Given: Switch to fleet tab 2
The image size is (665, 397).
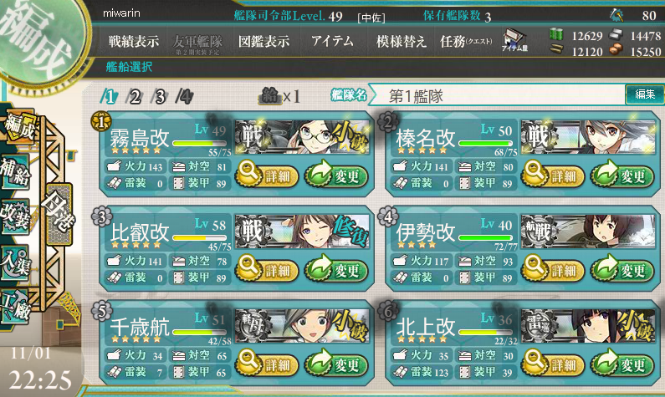Looking at the screenshot, I should (x=134, y=97).
